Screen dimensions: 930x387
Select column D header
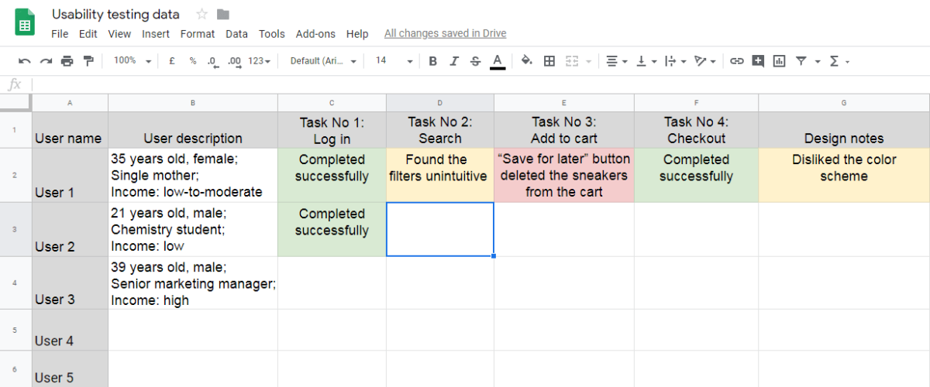(x=440, y=103)
